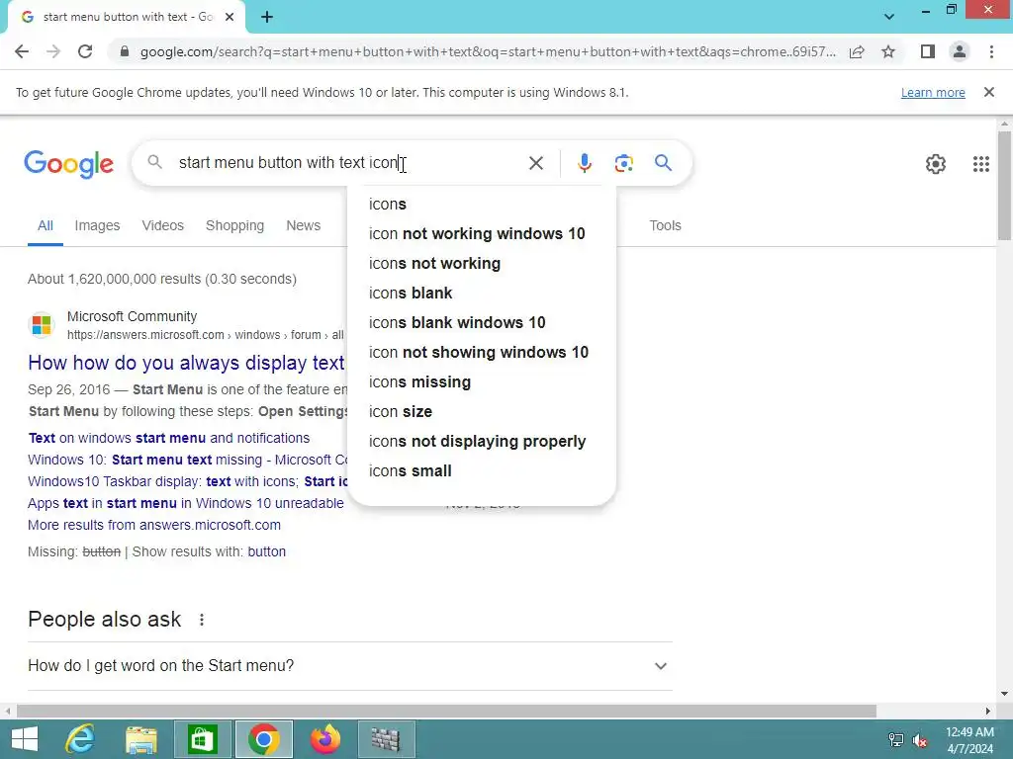
Task: Select the All results tab
Action: (x=46, y=225)
